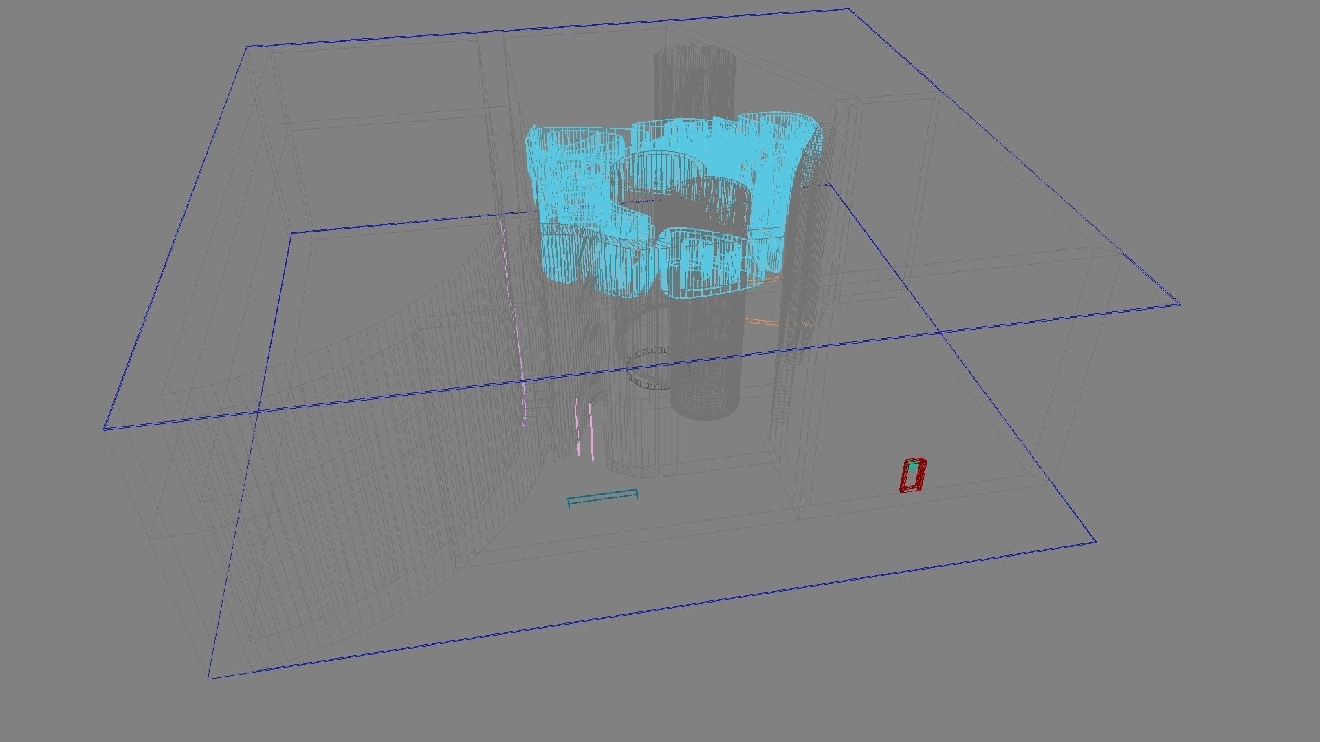Select the pair of short pink vertical lines
Viewport: 1320px width, 742px height.
tap(584, 429)
